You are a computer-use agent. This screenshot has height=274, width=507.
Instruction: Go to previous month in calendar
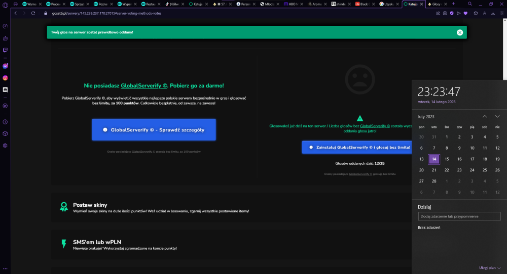coord(485,116)
